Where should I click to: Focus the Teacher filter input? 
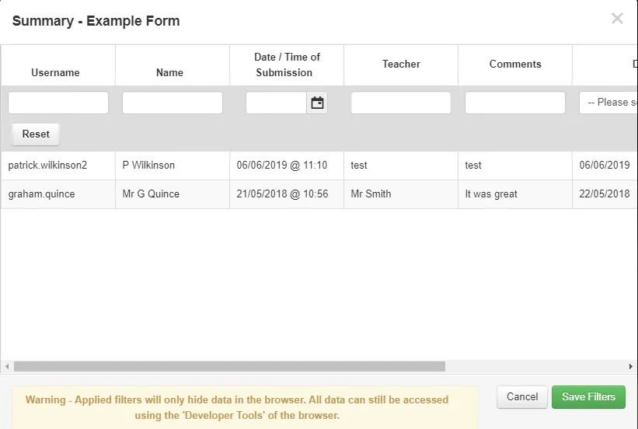(x=401, y=103)
